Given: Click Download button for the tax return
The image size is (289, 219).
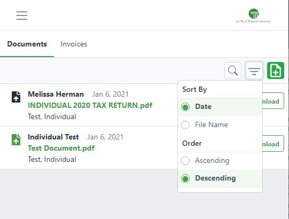Looking at the screenshot, I should (273, 101).
